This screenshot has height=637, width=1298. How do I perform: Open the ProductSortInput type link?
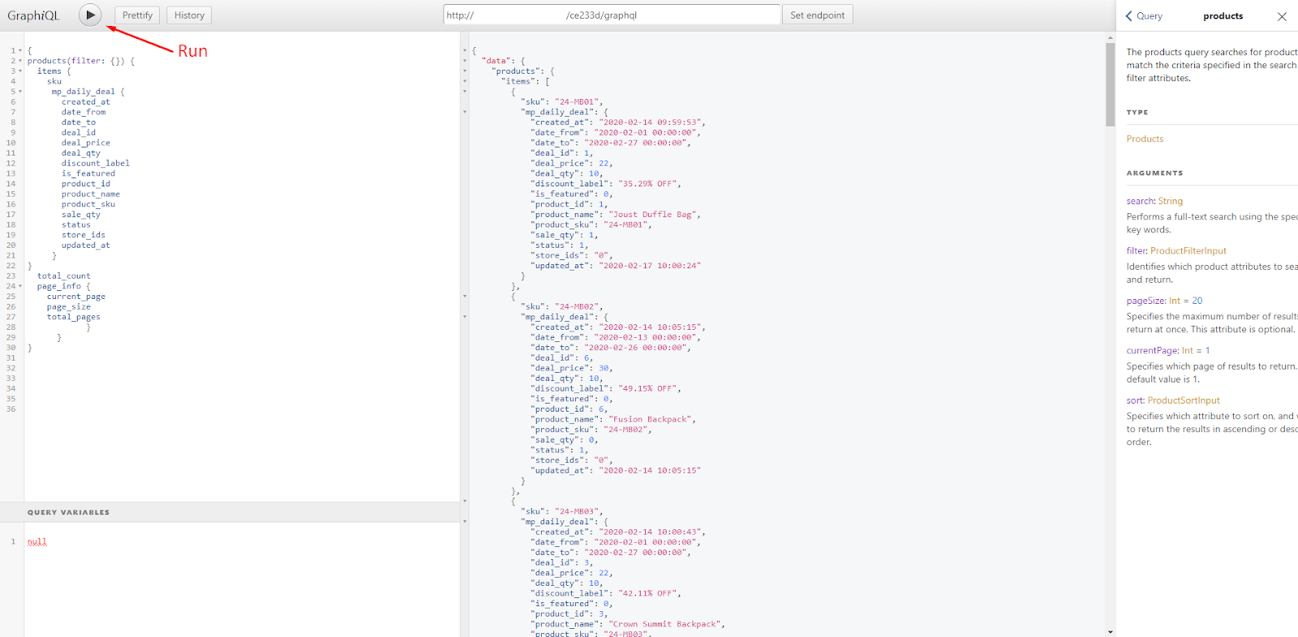[x=1184, y=400]
